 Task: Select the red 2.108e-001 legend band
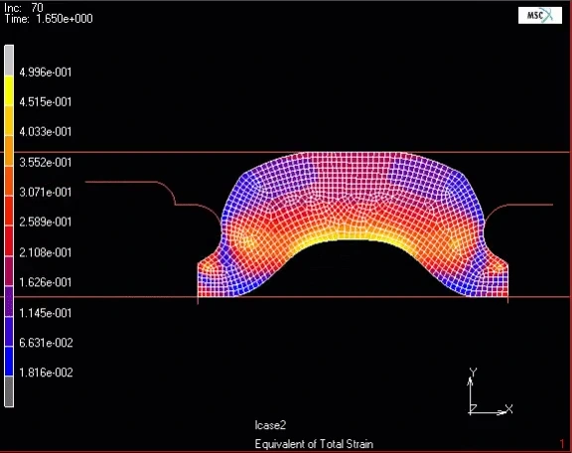[x=9, y=241]
